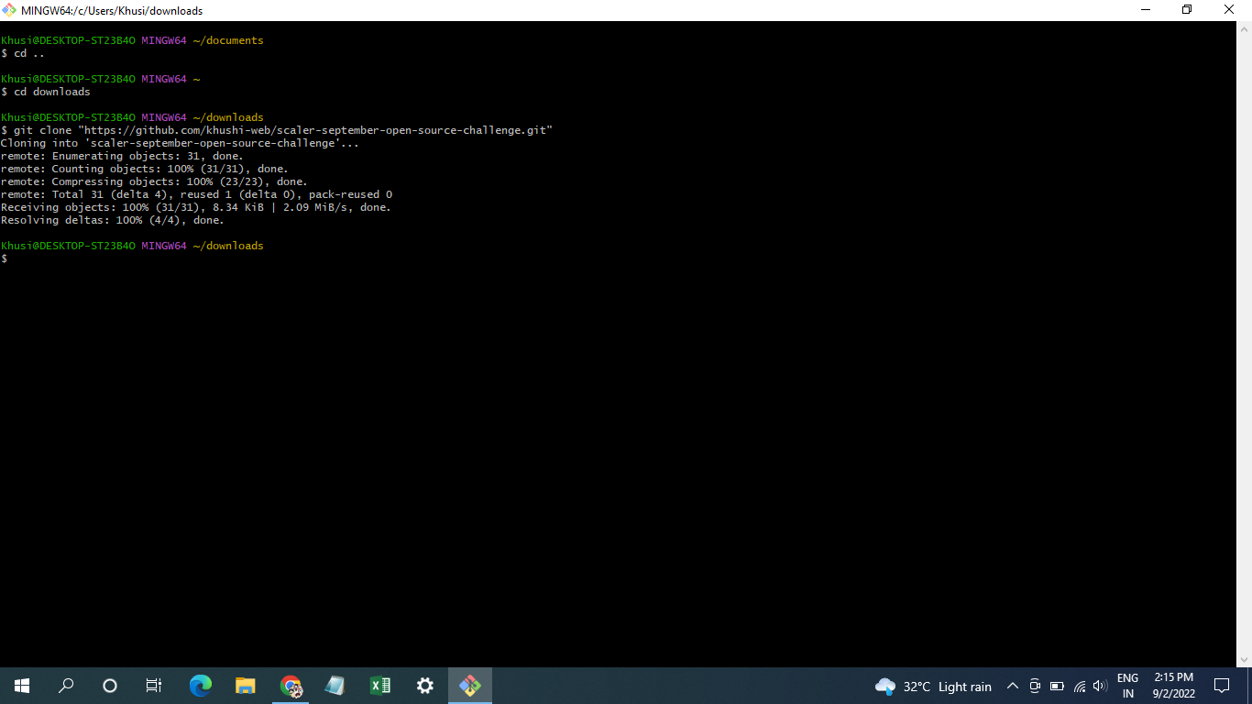The width and height of the screenshot is (1252, 704).
Task: Open Microsoft Excel from the taskbar
Action: pyautogui.click(x=379, y=685)
